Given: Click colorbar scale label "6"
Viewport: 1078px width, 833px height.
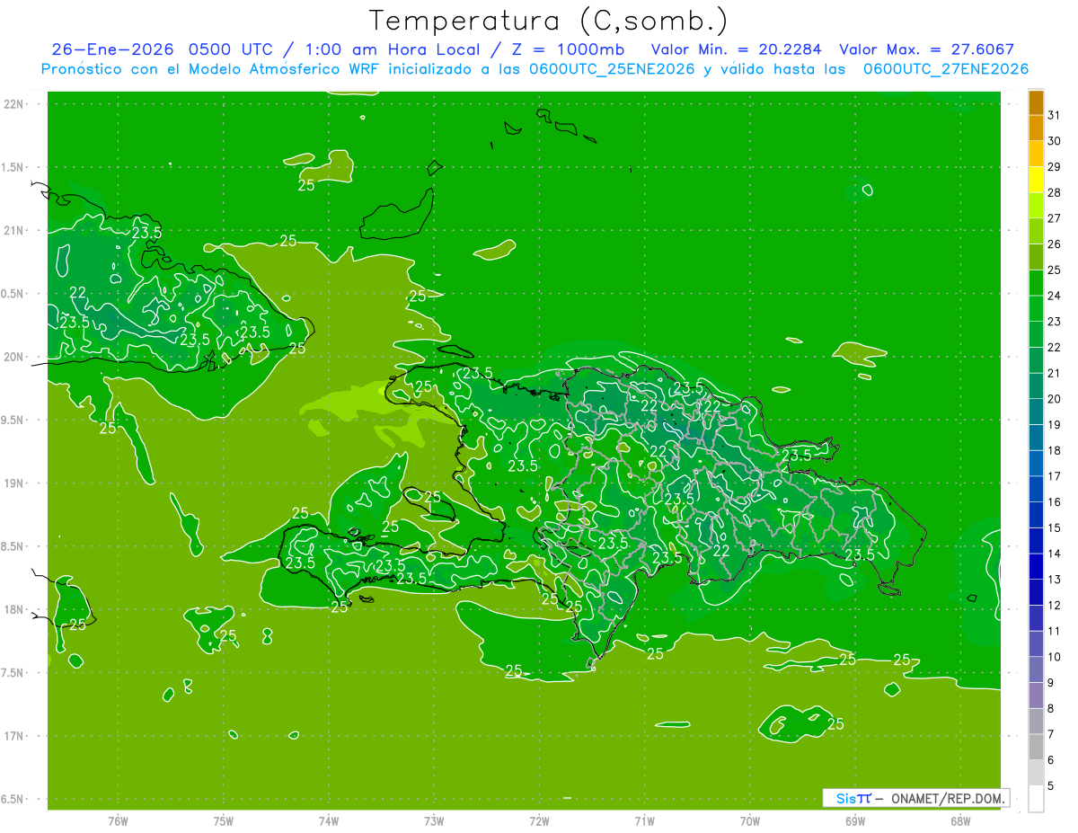Looking at the screenshot, I should [x=1051, y=761].
